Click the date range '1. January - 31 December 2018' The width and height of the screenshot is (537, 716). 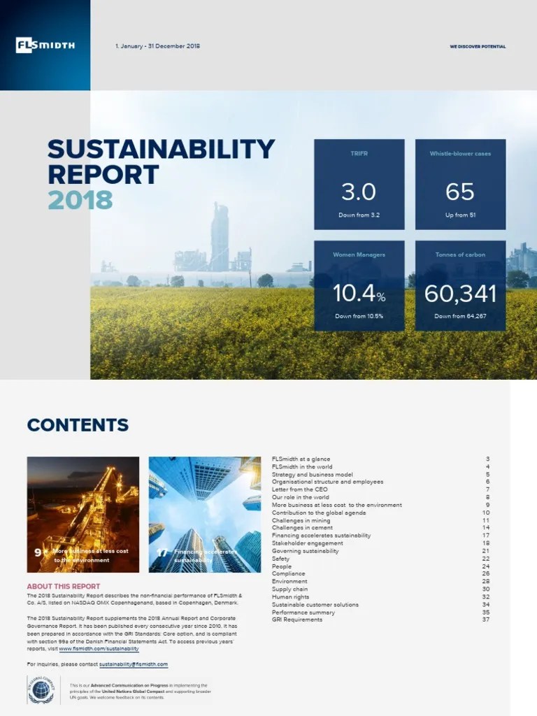[157, 46]
